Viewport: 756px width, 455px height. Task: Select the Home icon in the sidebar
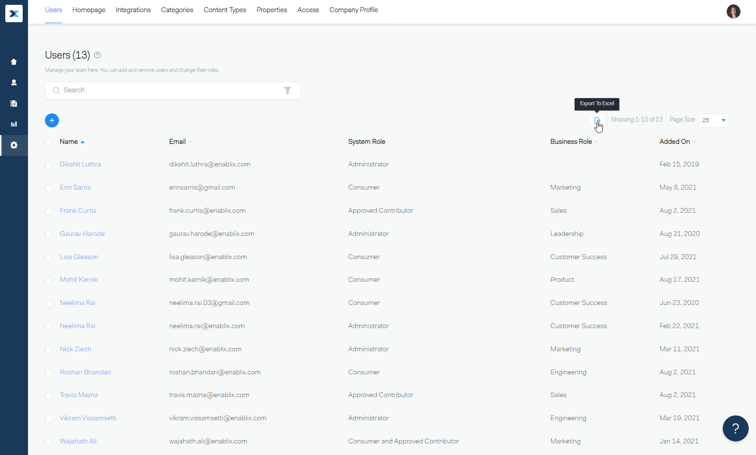[14, 62]
